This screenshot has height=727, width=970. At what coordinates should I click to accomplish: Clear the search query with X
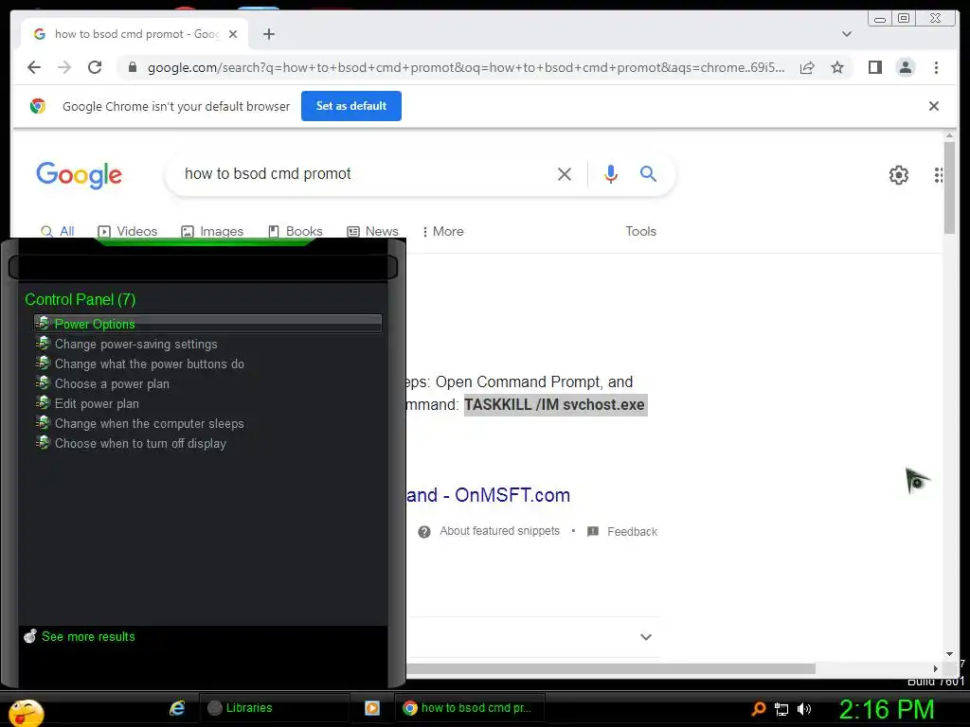(x=565, y=174)
